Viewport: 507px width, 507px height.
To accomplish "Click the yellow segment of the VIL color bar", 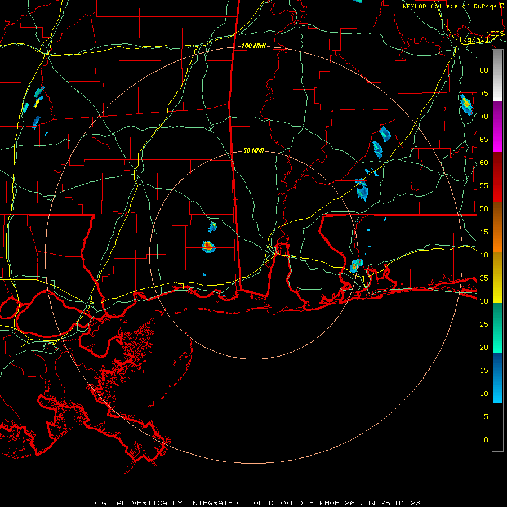I will tap(497, 277).
